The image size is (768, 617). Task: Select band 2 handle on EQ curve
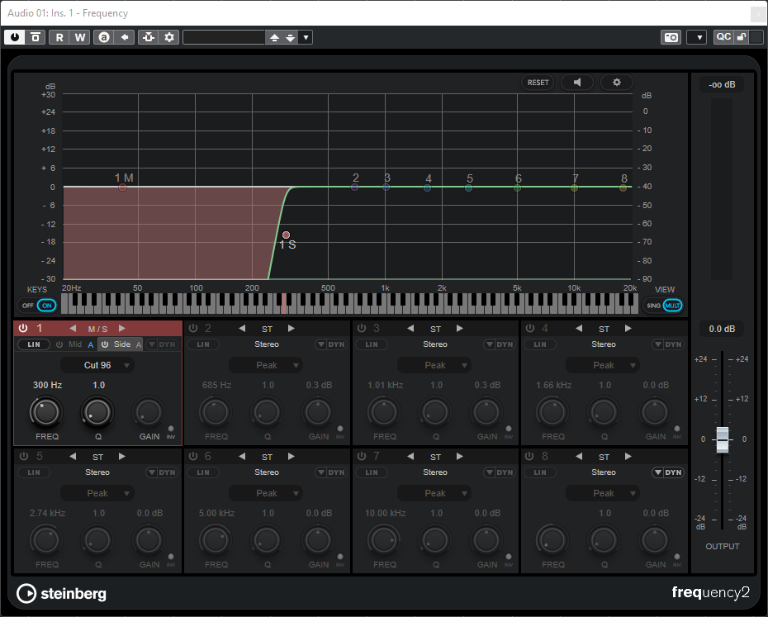coord(354,187)
